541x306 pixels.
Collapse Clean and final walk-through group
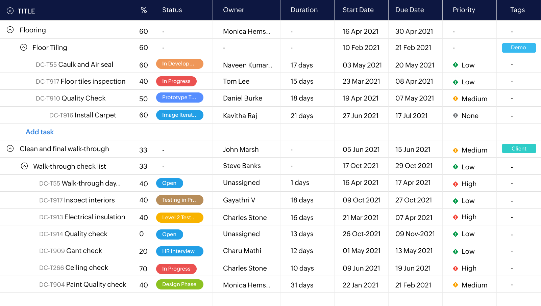tap(10, 148)
